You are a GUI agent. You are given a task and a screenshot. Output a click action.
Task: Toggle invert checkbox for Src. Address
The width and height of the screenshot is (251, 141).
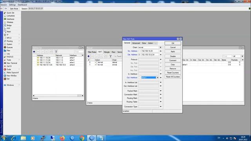coord(139,51)
